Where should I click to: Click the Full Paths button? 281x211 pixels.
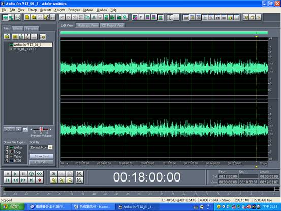[41, 162]
